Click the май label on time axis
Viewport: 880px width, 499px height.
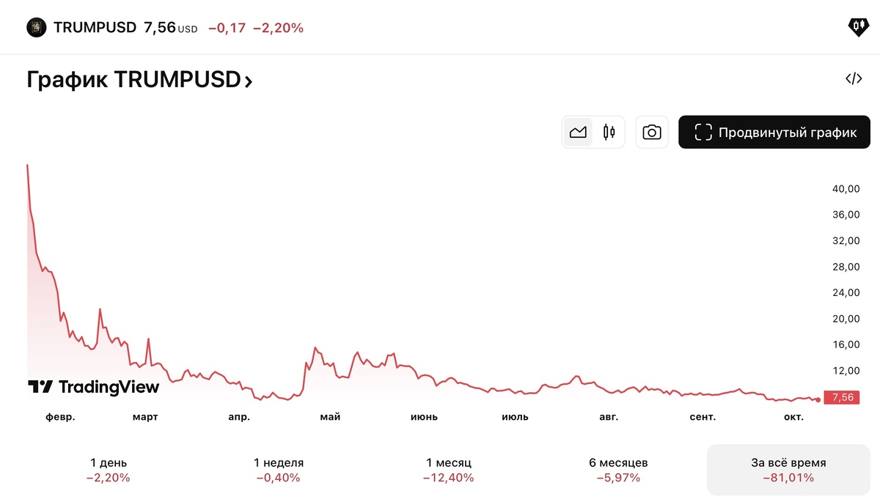pos(330,417)
